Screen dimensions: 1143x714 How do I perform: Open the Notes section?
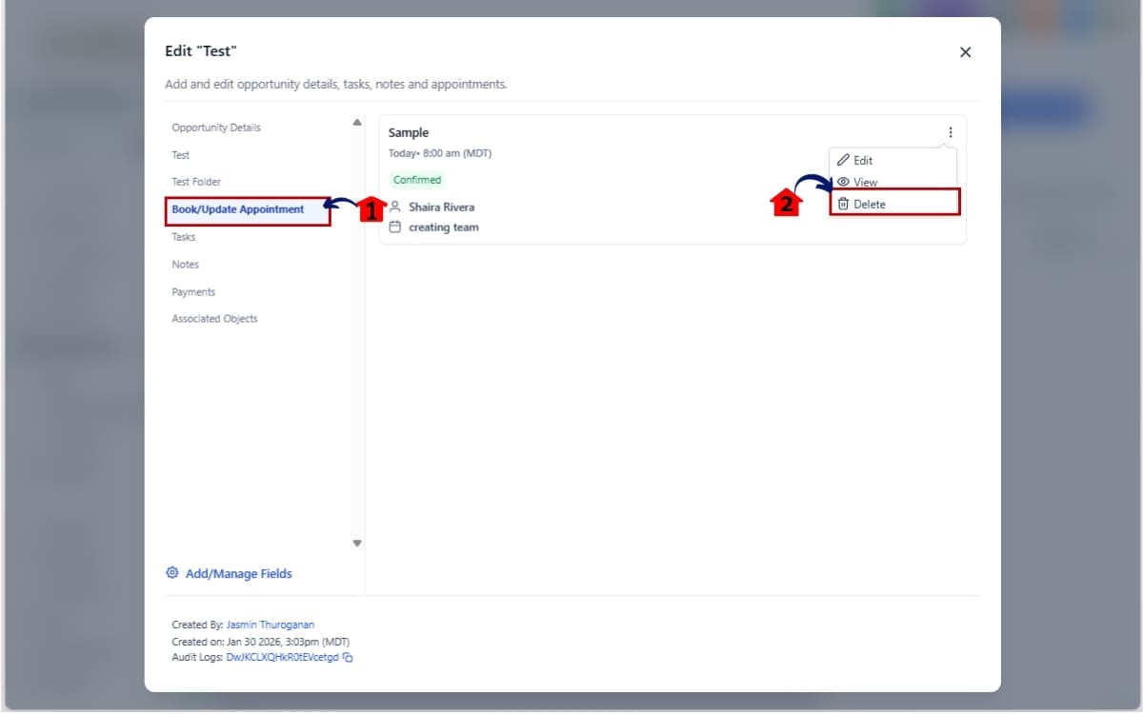click(186, 265)
